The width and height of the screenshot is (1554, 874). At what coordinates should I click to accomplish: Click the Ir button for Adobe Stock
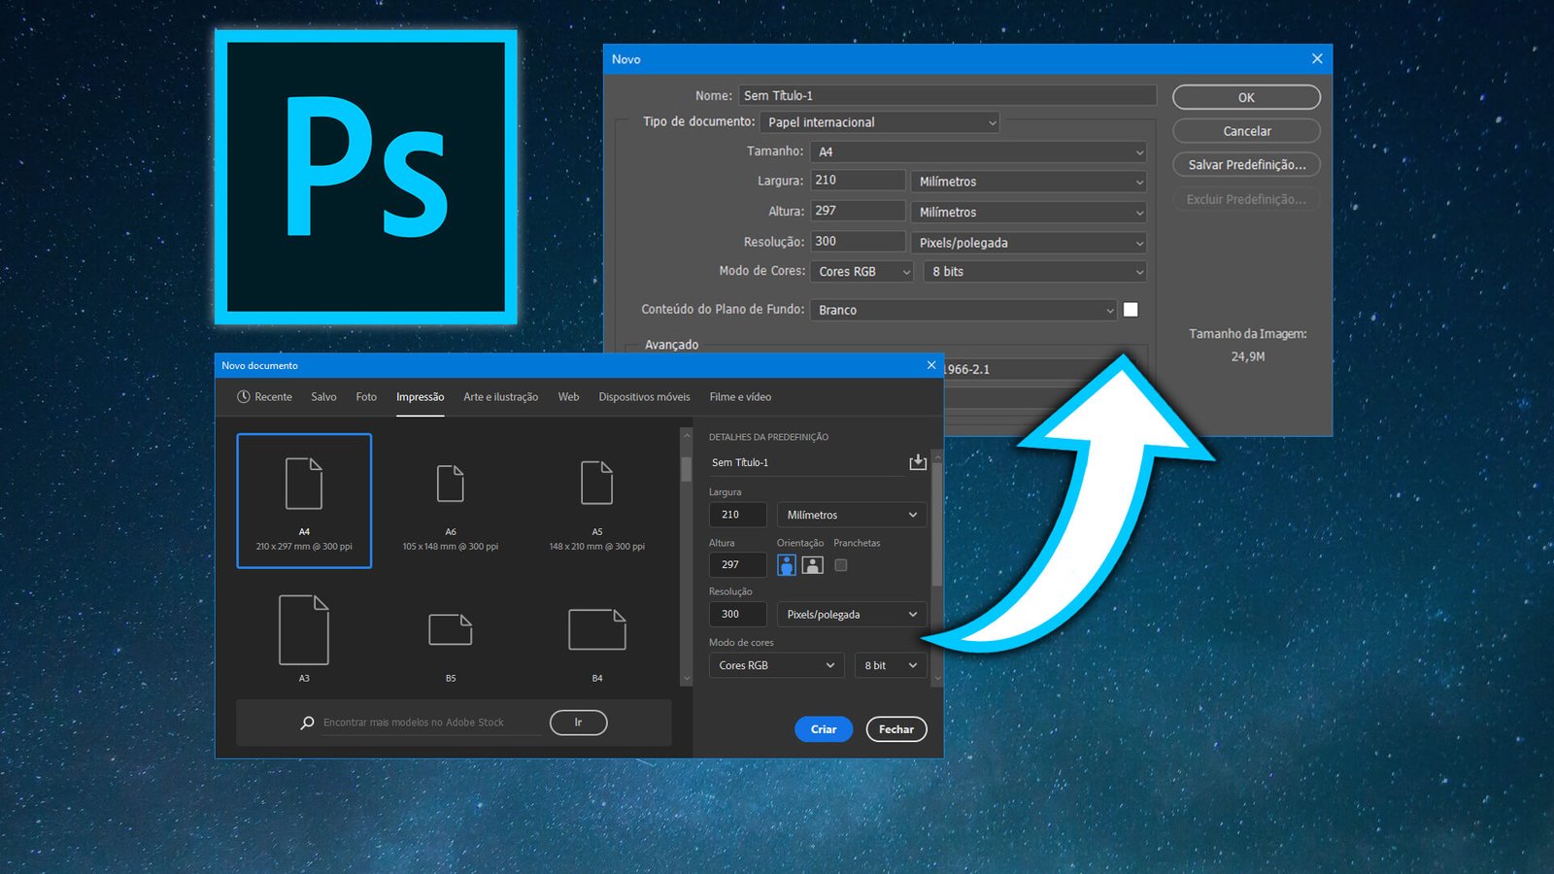click(x=578, y=723)
